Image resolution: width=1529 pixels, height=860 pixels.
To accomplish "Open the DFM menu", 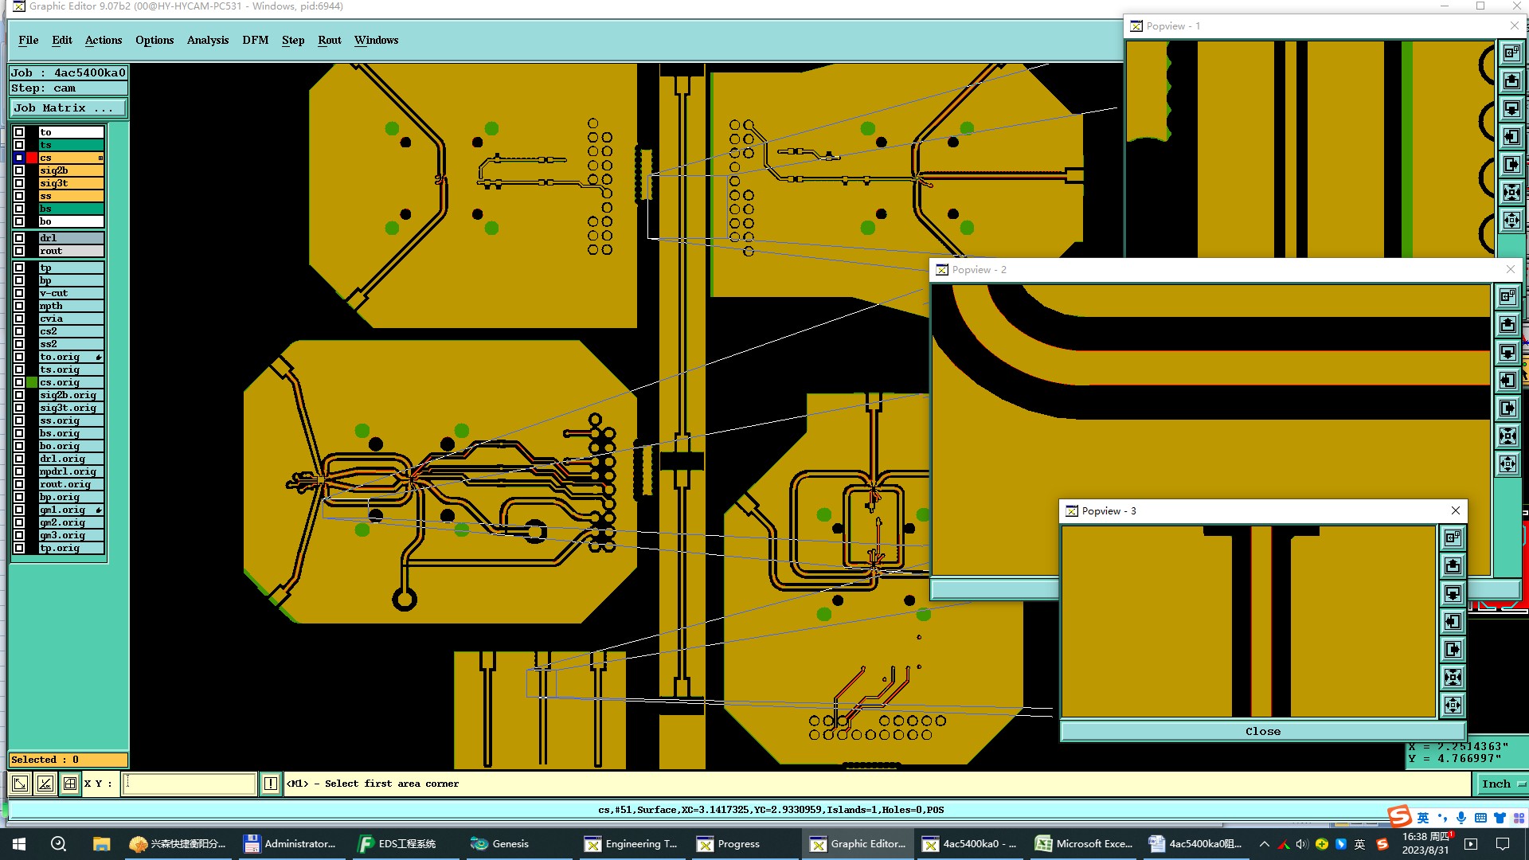I will pos(255,40).
